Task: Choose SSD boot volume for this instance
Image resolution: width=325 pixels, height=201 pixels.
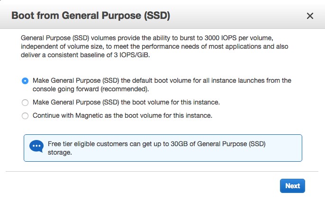Action: [x=25, y=102]
